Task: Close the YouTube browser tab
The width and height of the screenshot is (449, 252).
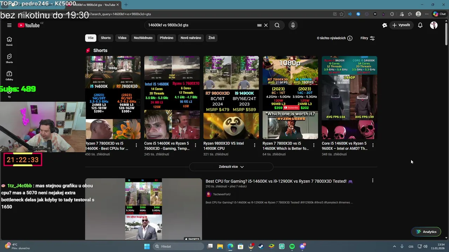Action: pos(118,5)
